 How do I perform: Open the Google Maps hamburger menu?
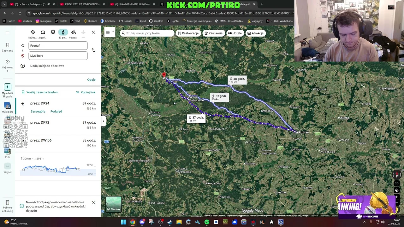8,33
